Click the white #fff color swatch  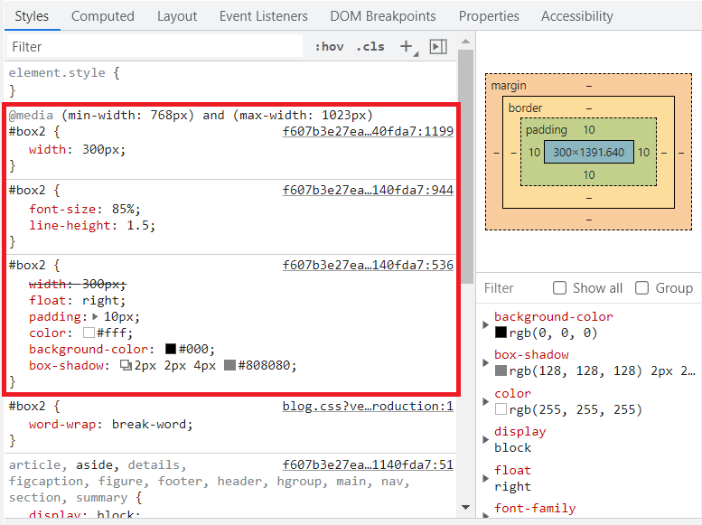(x=89, y=333)
